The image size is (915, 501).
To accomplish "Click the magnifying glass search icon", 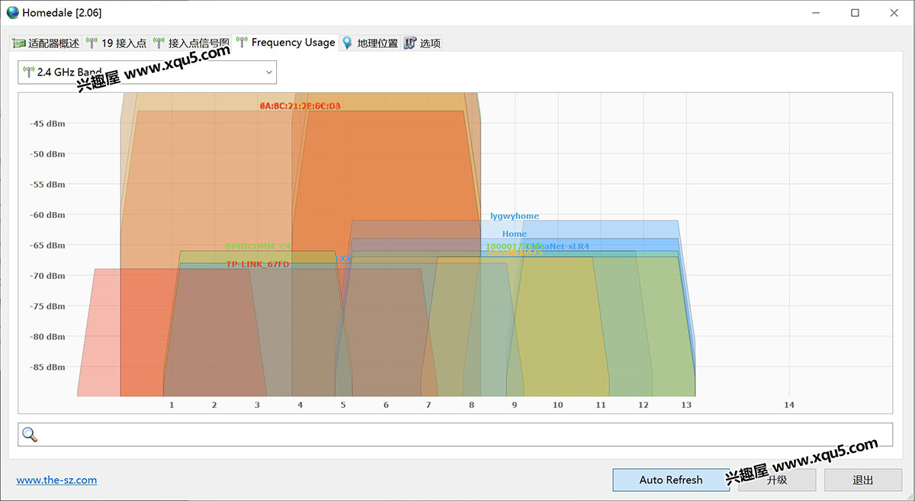I will tap(30, 435).
